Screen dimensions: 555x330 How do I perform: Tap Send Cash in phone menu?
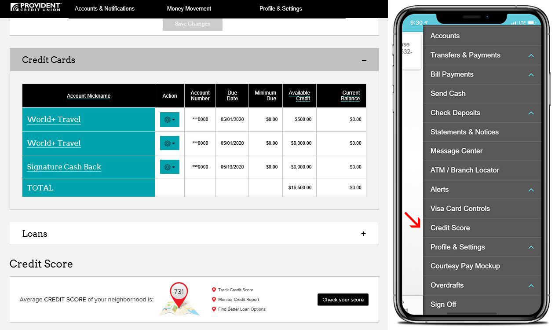[x=448, y=93]
